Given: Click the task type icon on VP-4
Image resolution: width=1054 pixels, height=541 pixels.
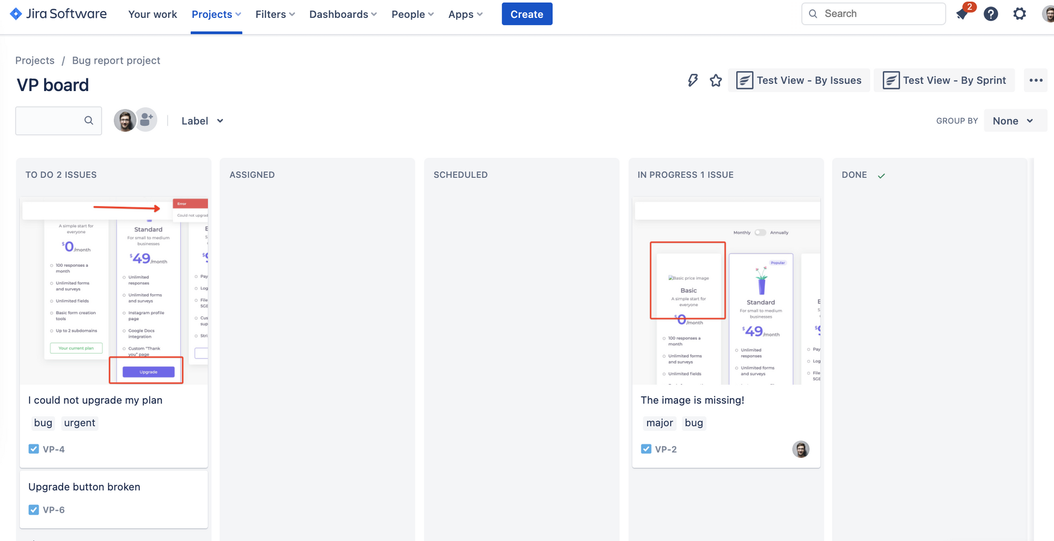Looking at the screenshot, I should point(34,449).
